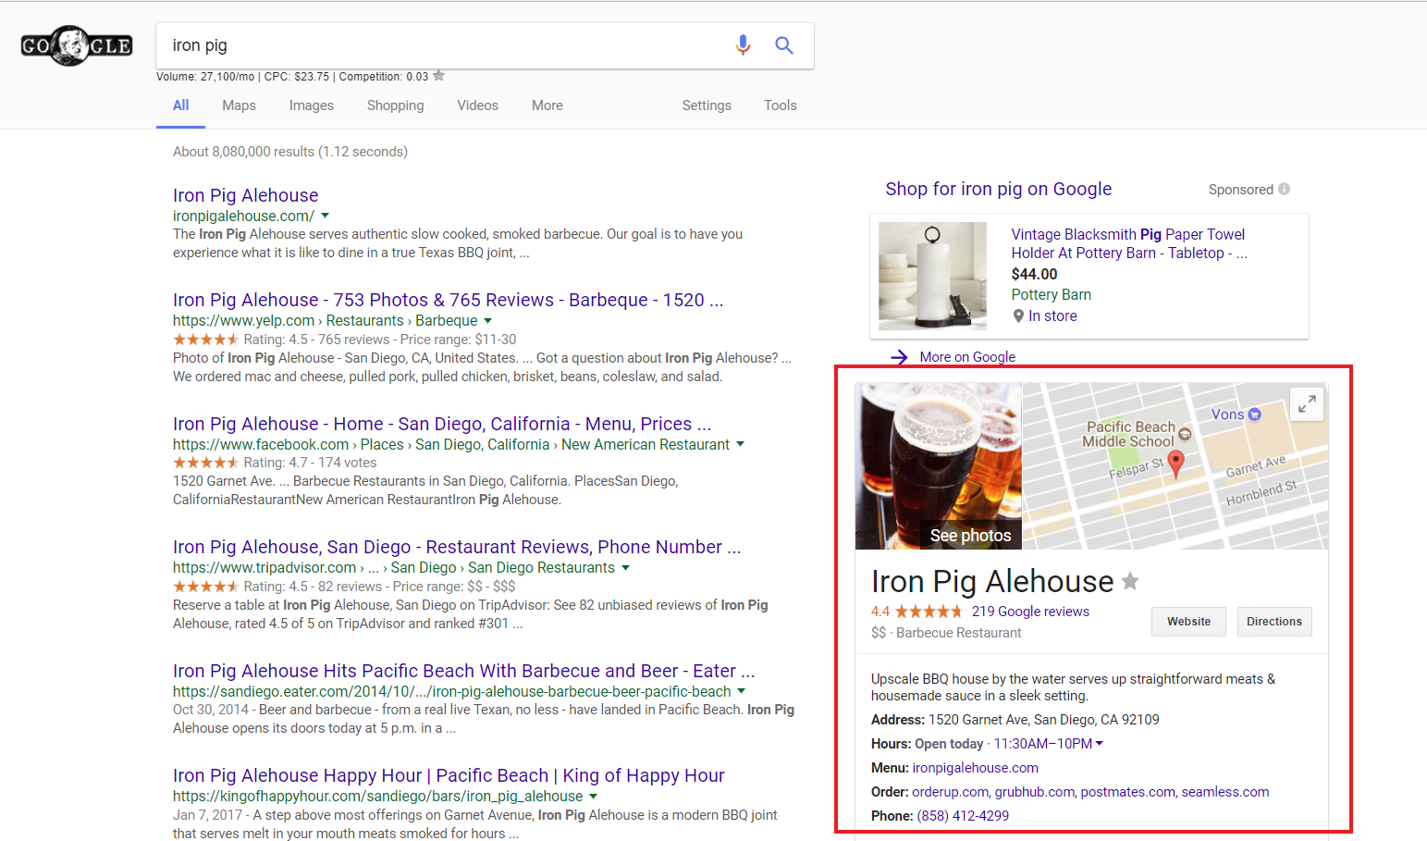Click the arrow icon beside More on Google
1427x841 pixels.
click(899, 357)
